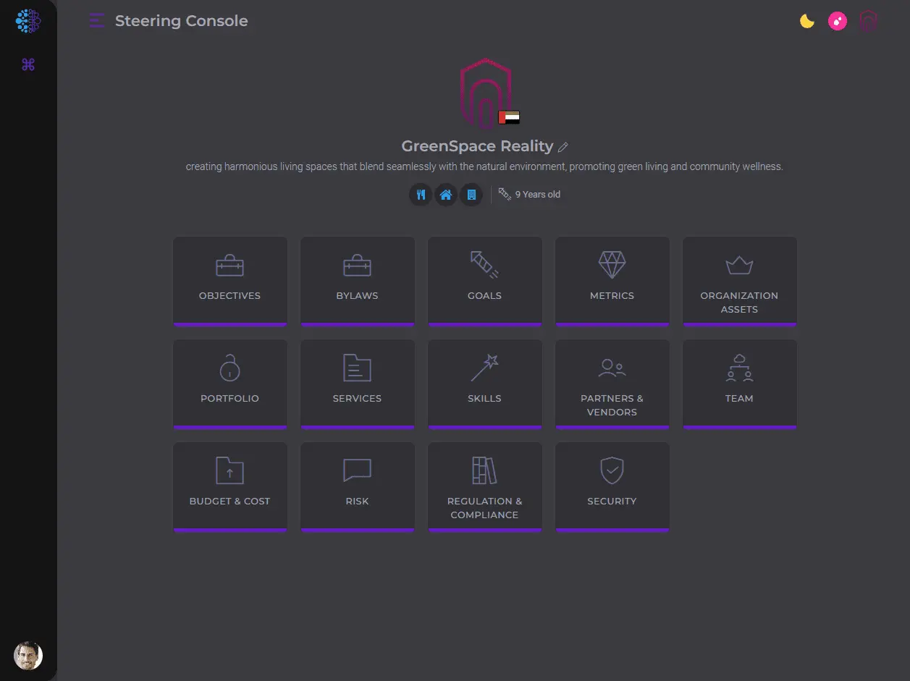The height and width of the screenshot is (681, 910).
Task: Open the Regulation & Compliance card
Action: [485, 487]
